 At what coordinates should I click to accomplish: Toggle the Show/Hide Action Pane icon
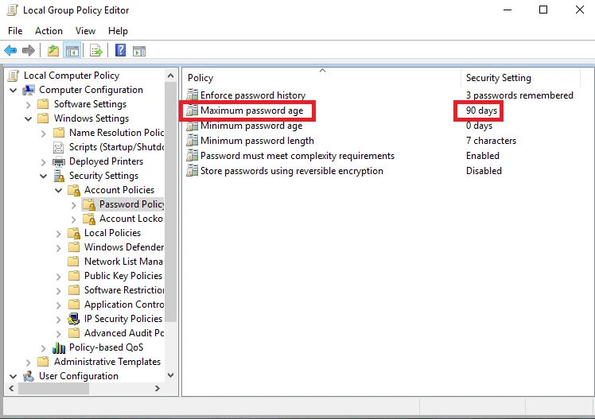coord(139,50)
